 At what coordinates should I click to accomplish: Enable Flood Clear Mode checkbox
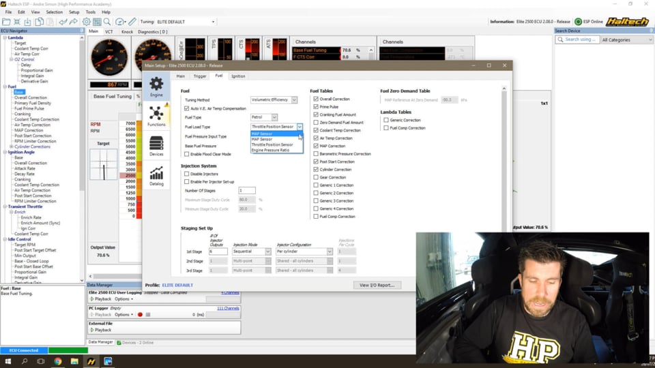point(187,154)
